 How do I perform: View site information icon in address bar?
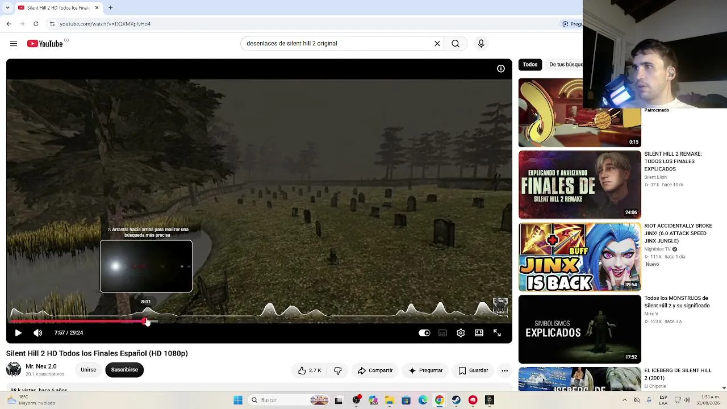pos(52,24)
